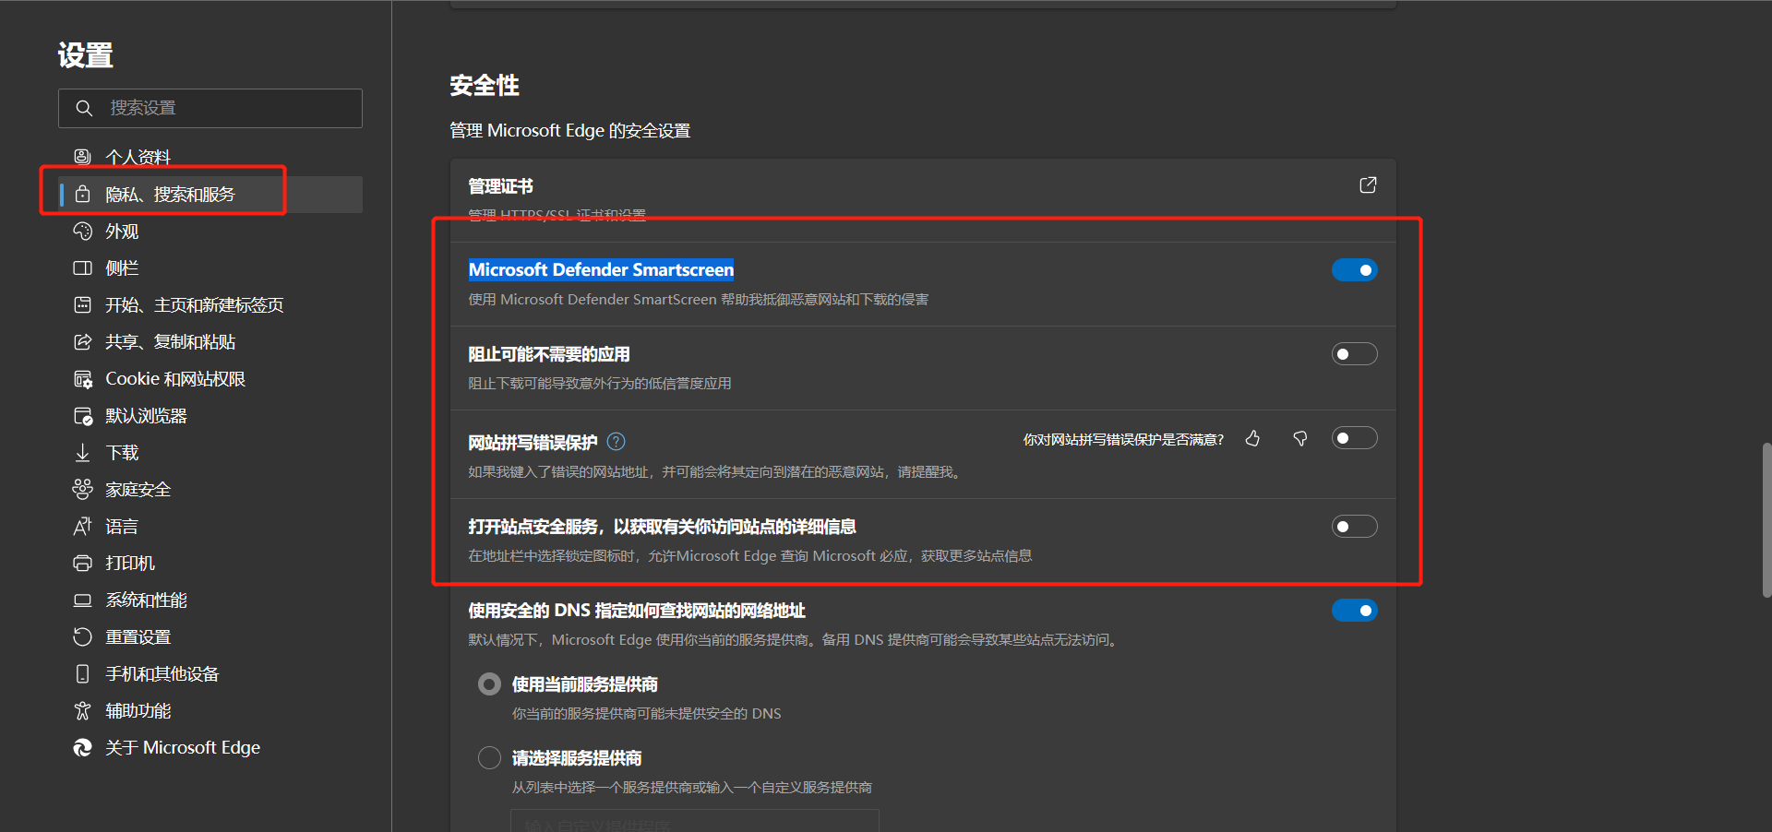1772x832 pixels.
Task: Click the help question mark next to 网站拼写错误保护
Action: click(x=617, y=442)
